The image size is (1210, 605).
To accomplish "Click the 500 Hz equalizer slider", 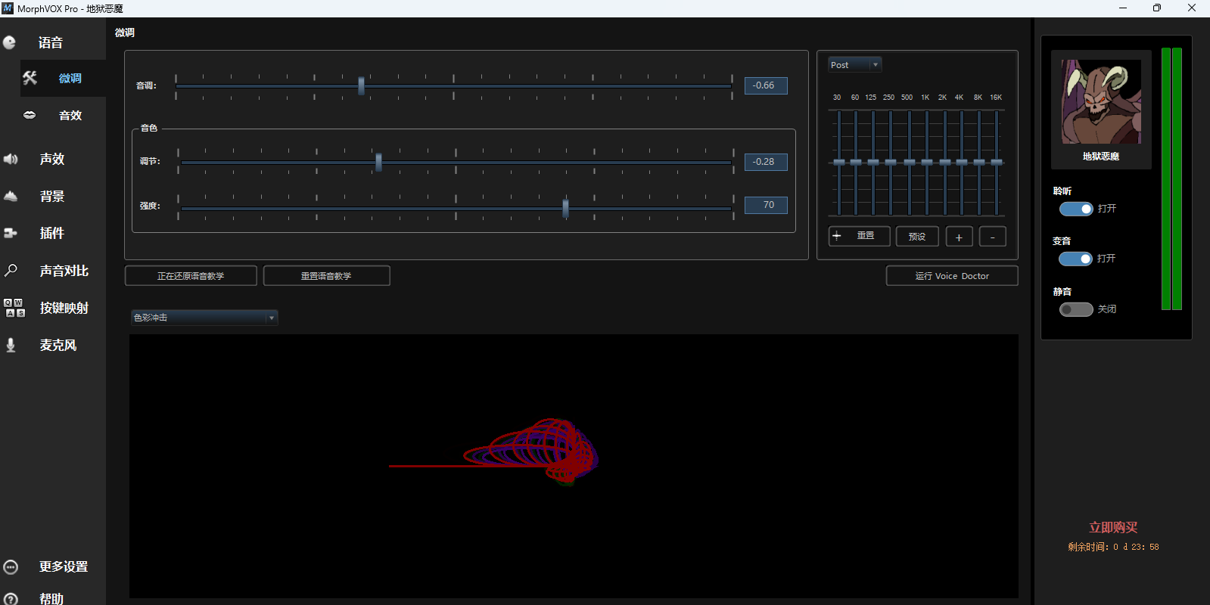I will (x=910, y=163).
